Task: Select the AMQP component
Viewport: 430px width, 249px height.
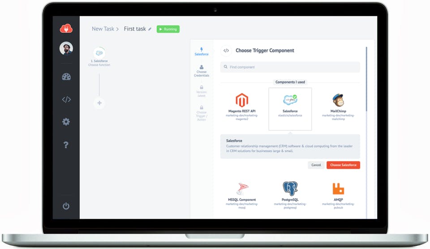Action: pos(338,196)
